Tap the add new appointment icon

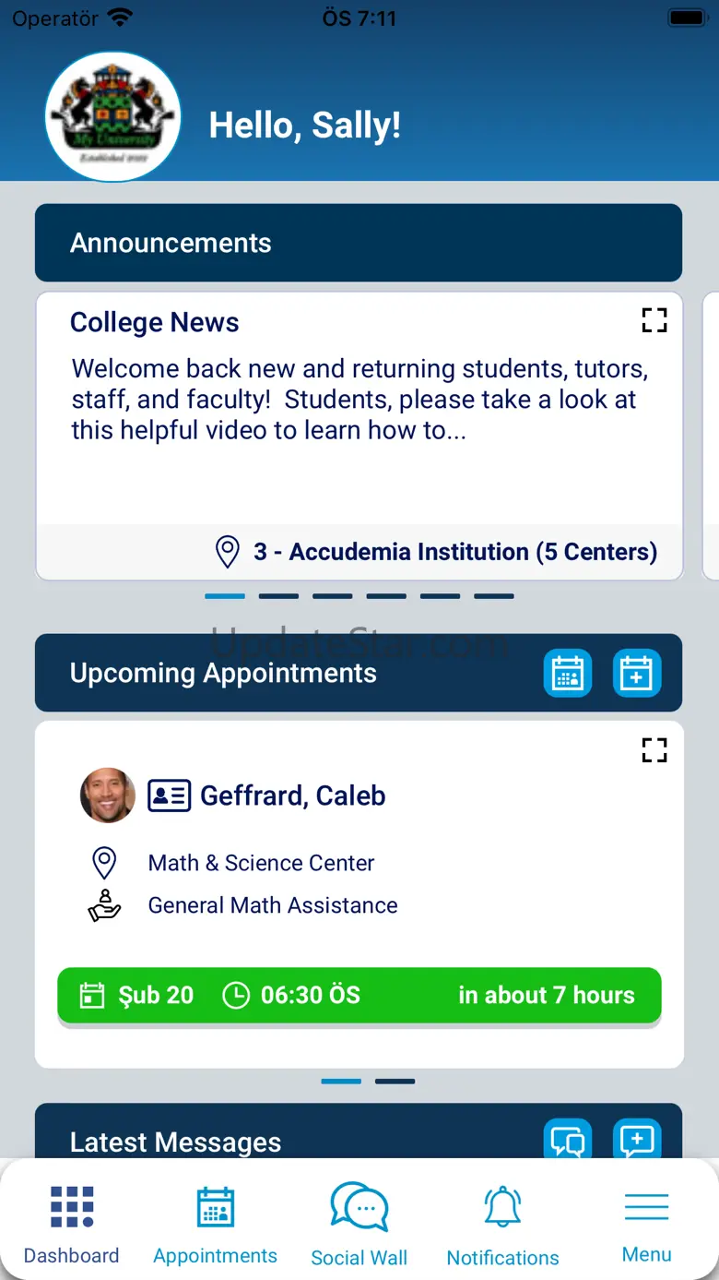[637, 674]
